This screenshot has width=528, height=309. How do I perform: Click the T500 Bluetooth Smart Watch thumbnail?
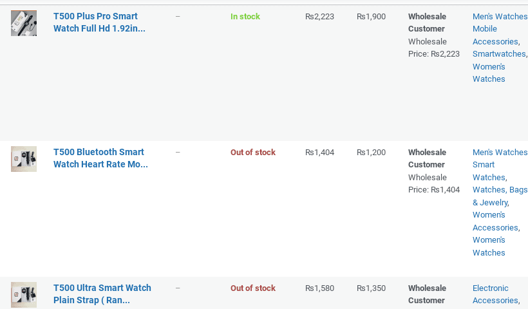coord(24,159)
